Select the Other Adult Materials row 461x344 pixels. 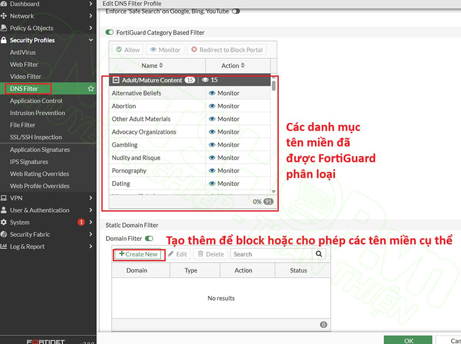coord(190,119)
